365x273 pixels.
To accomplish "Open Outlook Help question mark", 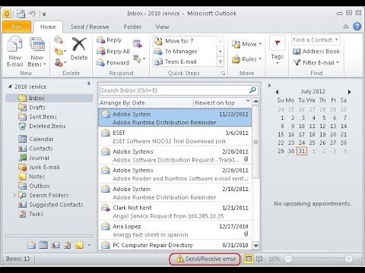I will coord(357,27).
